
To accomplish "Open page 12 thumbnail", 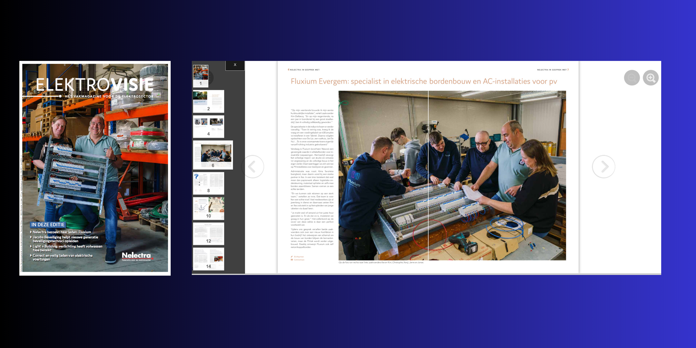I will (208, 234).
